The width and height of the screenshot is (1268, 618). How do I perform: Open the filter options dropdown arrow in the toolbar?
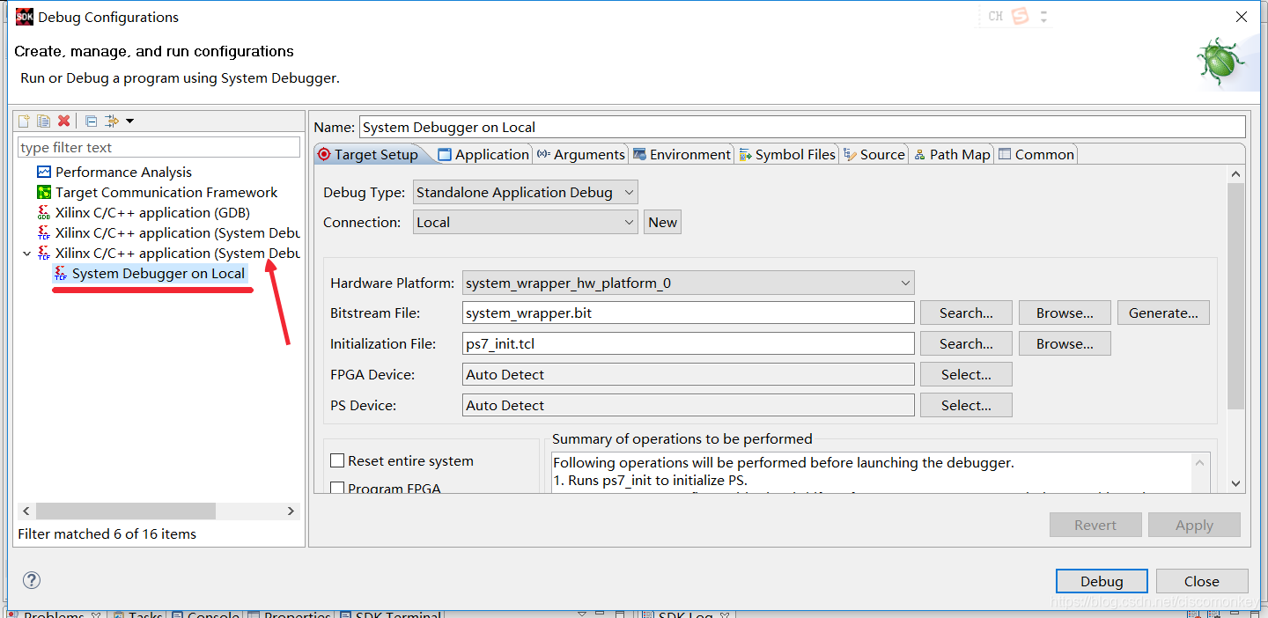(x=129, y=121)
